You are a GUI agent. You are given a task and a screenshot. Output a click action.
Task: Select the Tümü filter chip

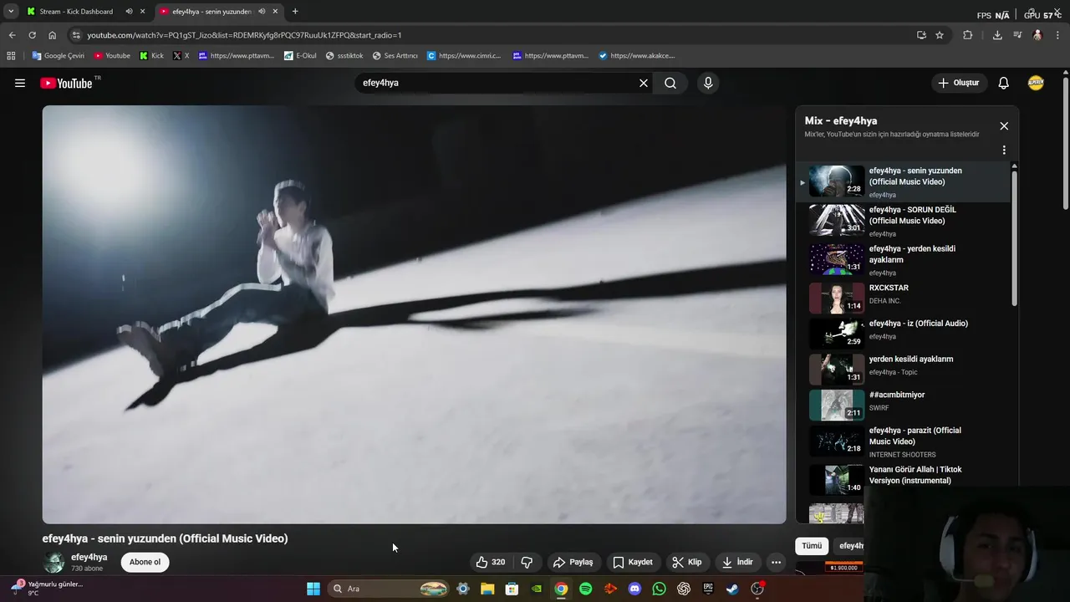tap(812, 546)
